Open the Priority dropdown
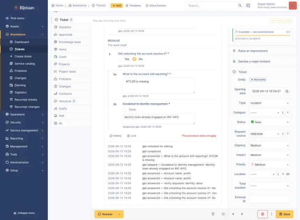This screenshot has width=300, height=220. [x=269, y=165]
